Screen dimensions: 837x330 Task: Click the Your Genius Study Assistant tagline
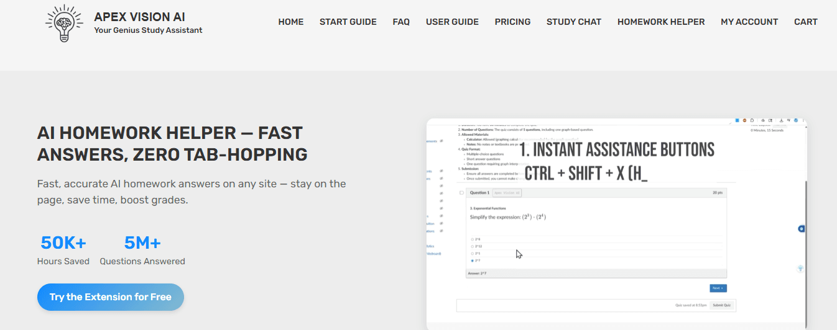point(148,30)
